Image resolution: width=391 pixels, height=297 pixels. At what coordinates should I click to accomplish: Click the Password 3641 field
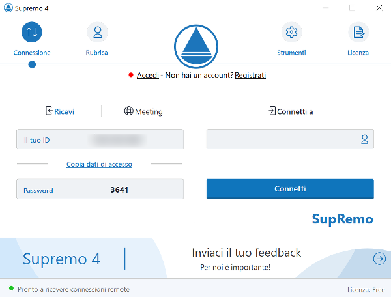point(100,189)
